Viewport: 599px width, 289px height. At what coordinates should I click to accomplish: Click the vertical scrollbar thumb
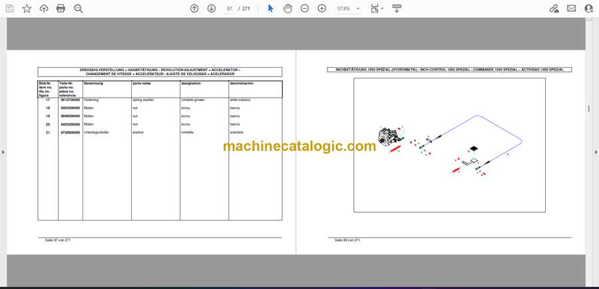589,109
